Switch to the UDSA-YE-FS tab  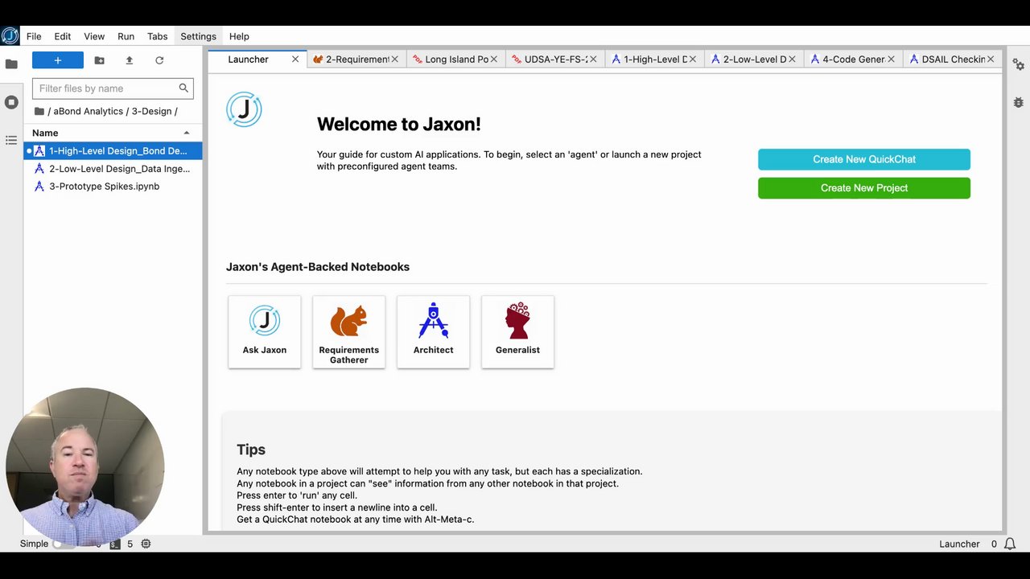[555, 60]
